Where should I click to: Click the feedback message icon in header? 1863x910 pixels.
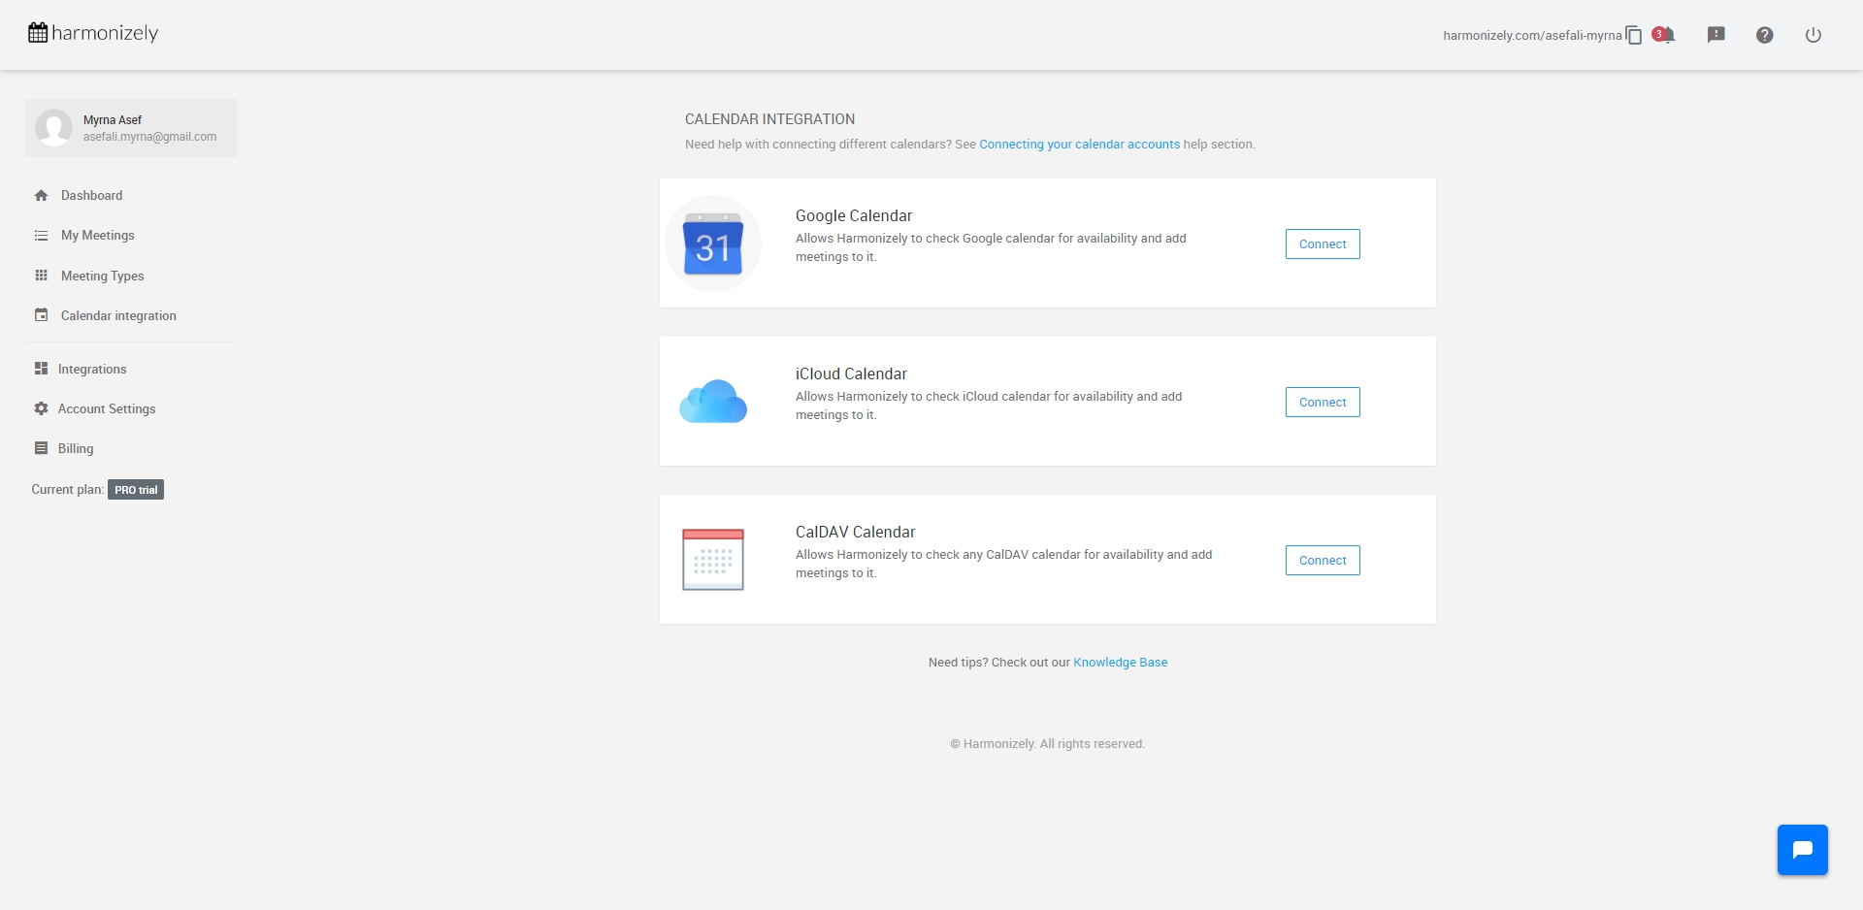(1716, 35)
